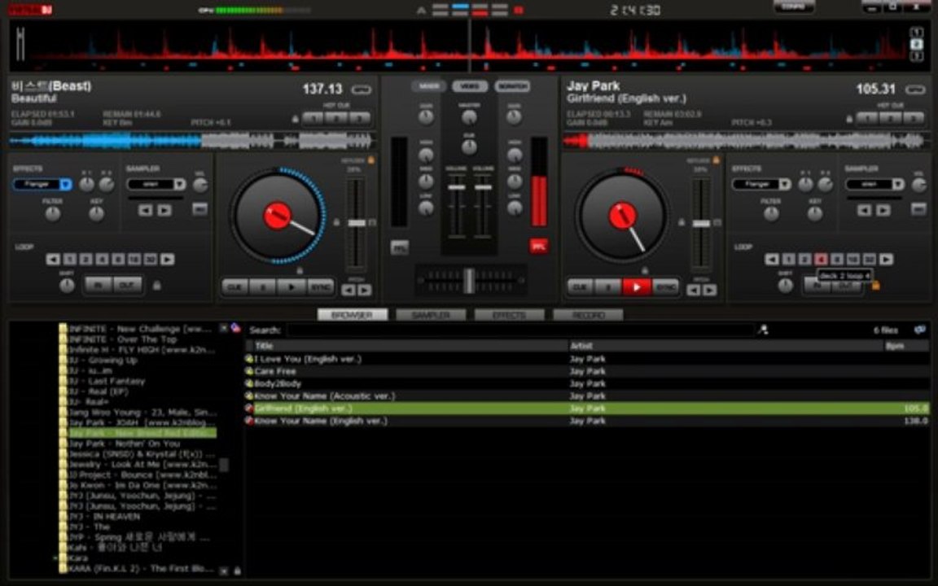This screenshot has width=938, height=586.
Task: Switch to the EFFECTS tab
Action: pos(509,314)
